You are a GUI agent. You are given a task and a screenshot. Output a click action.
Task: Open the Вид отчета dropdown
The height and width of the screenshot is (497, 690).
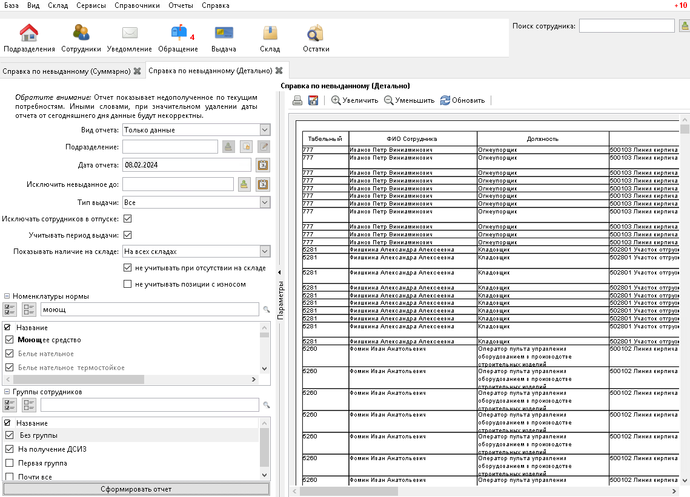tap(265, 130)
